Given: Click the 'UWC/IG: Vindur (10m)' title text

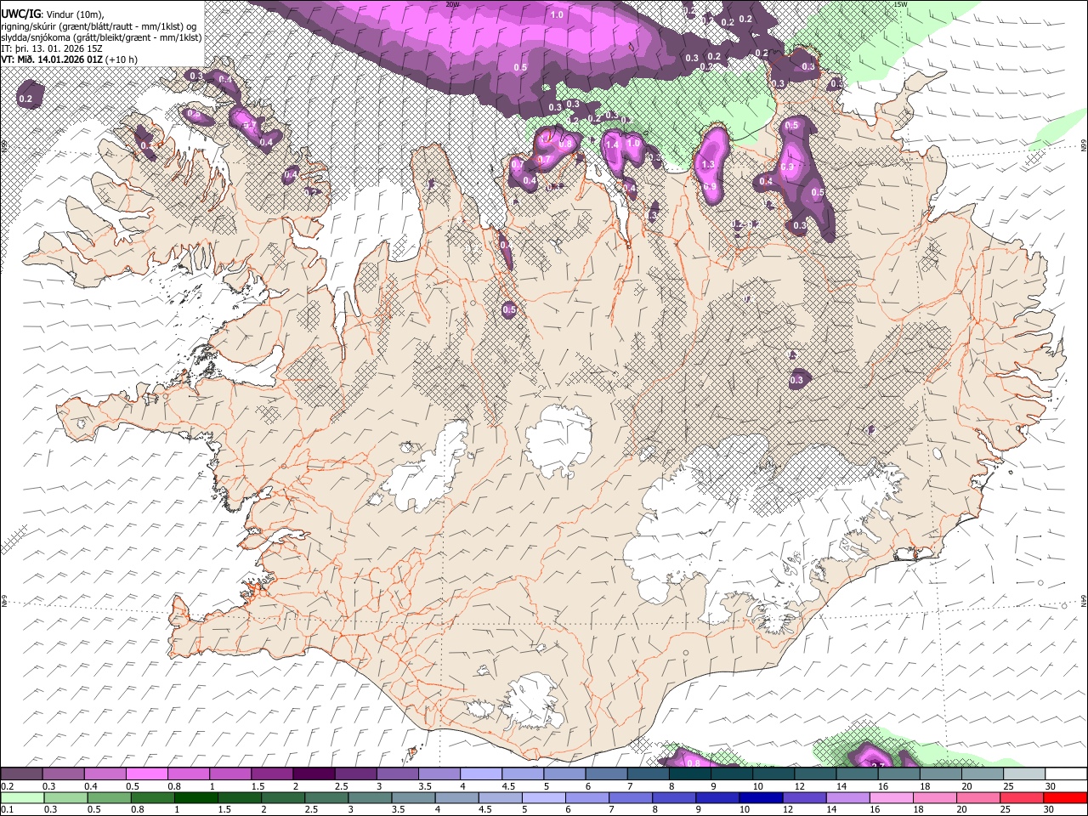Looking at the screenshot, I should (x=53, y=14).
